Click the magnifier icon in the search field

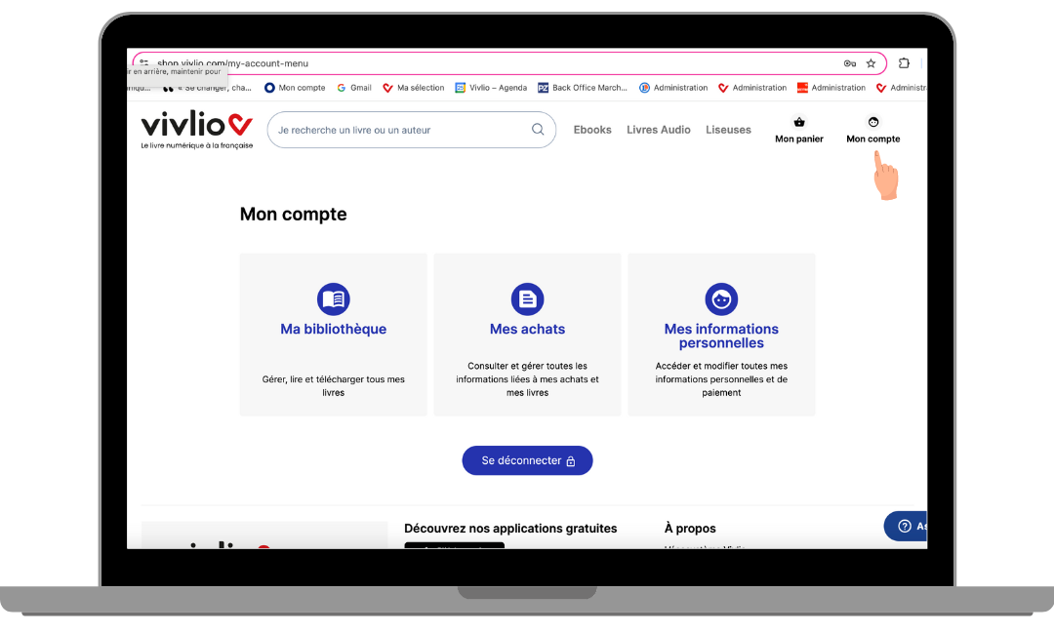tap(538, 129)
